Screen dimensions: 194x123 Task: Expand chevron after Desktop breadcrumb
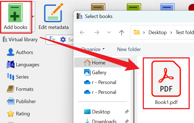pos(171,33)
